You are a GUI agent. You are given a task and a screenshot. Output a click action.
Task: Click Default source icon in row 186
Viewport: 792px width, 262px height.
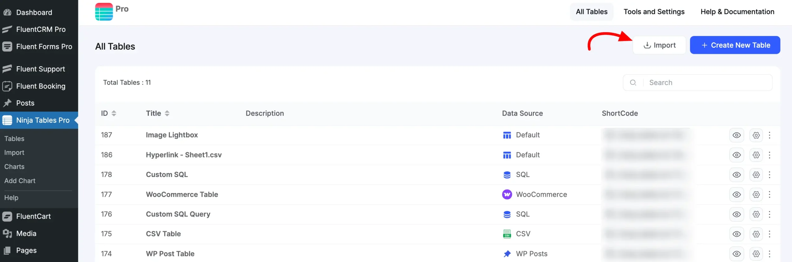pos(507,155)
